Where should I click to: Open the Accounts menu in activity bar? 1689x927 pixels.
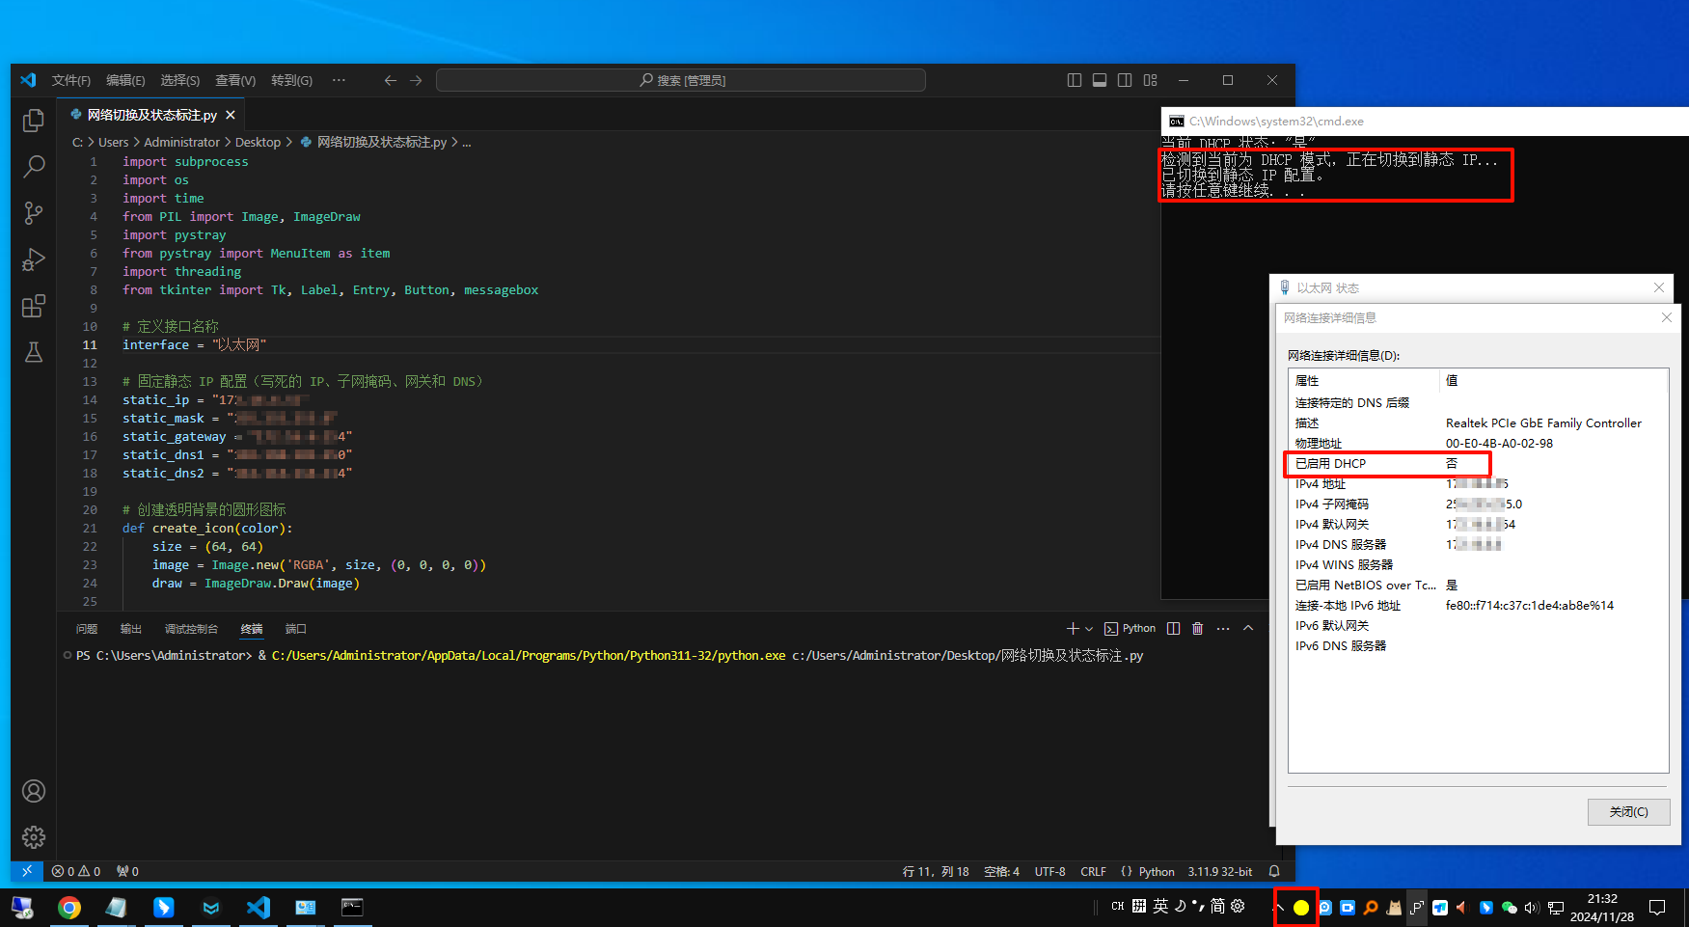click(x=34, y=791)
